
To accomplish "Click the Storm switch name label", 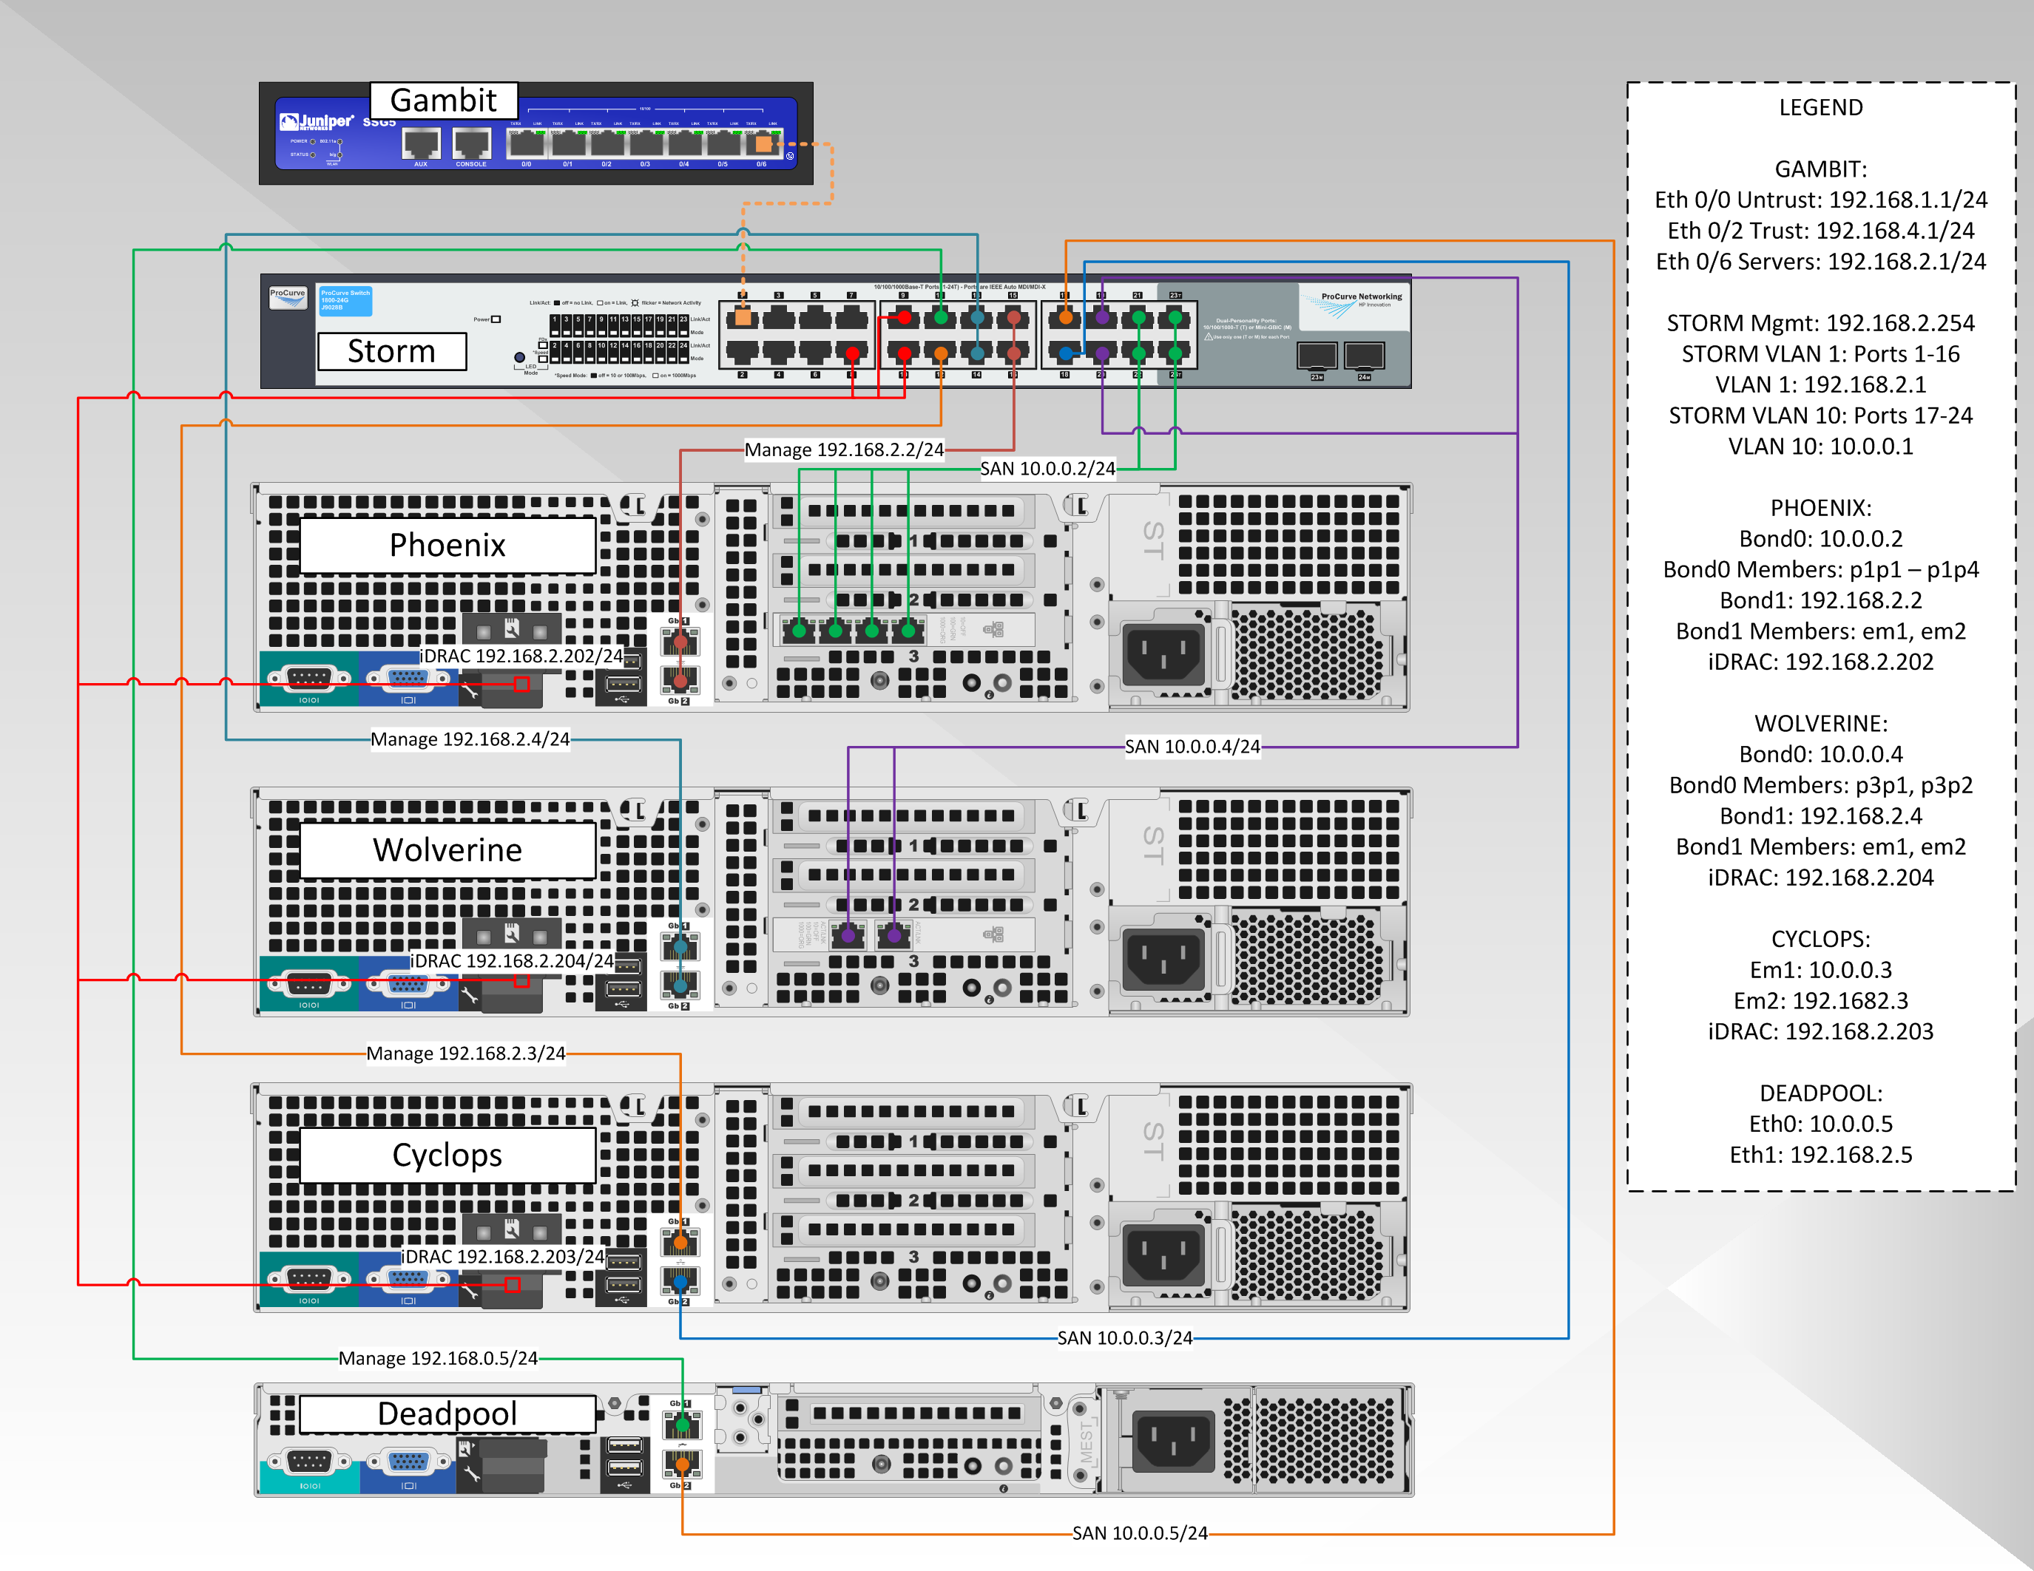I will coord(391,352).
